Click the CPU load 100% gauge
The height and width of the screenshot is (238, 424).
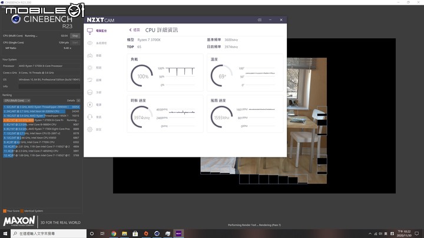click(x=142, y=76)
